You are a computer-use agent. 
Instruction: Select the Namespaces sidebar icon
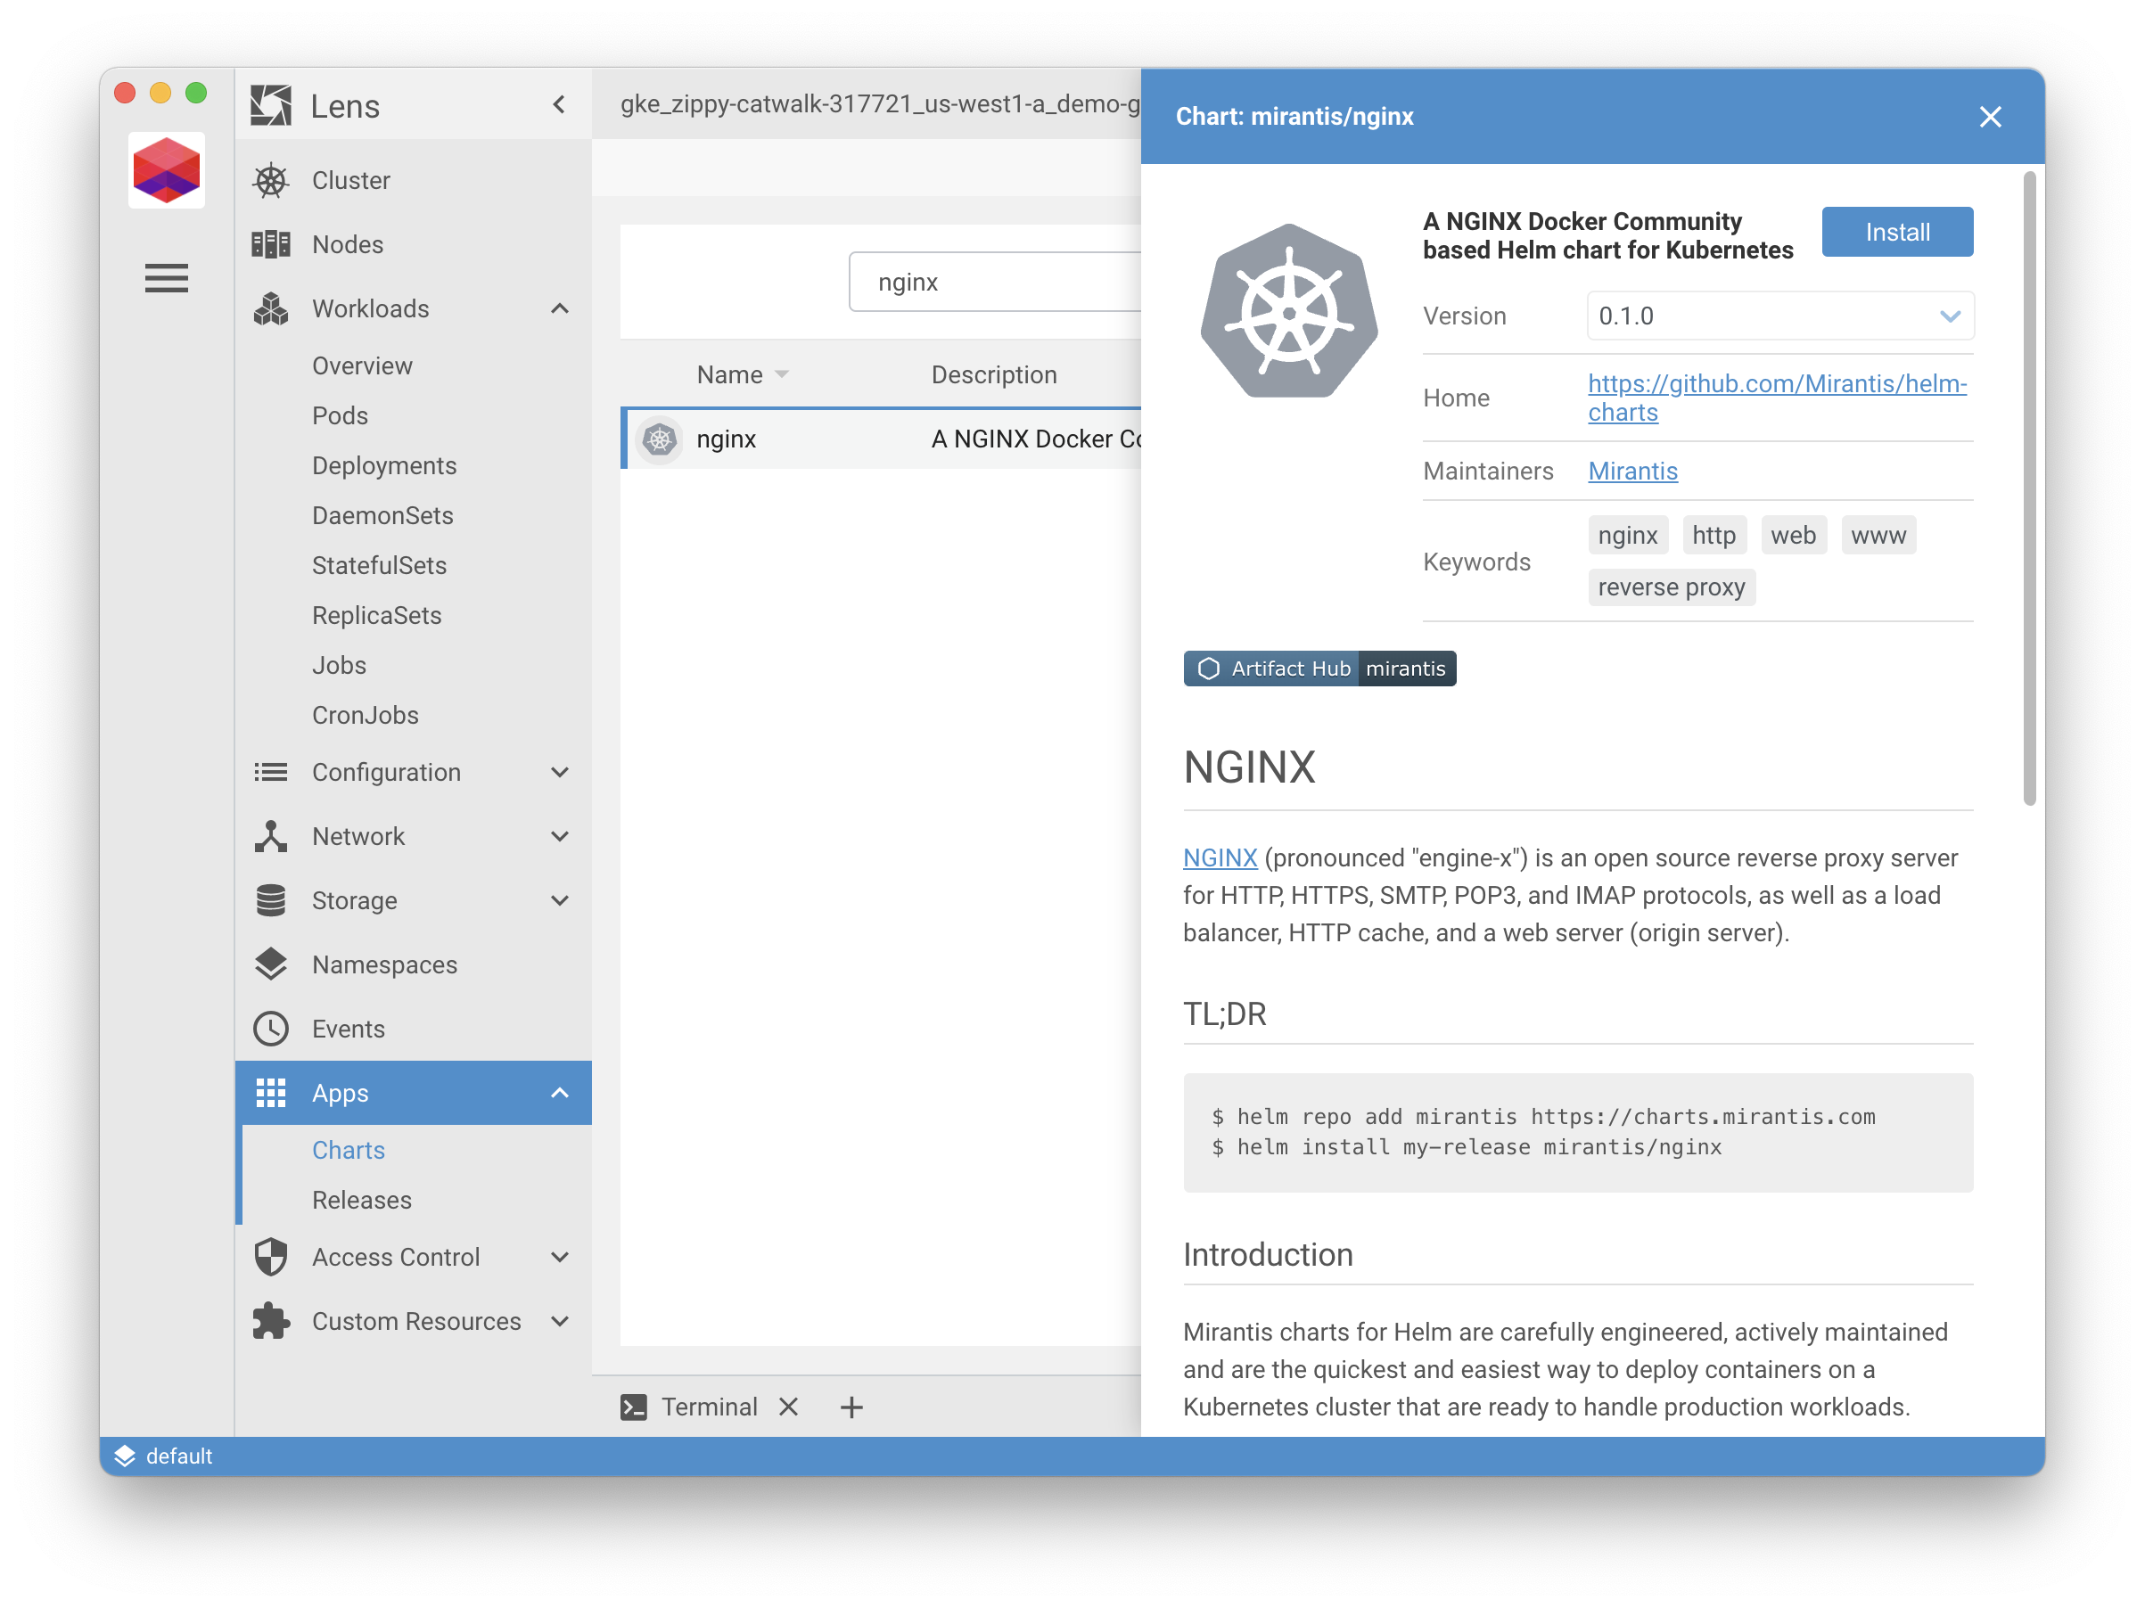(x=270, y=964)
